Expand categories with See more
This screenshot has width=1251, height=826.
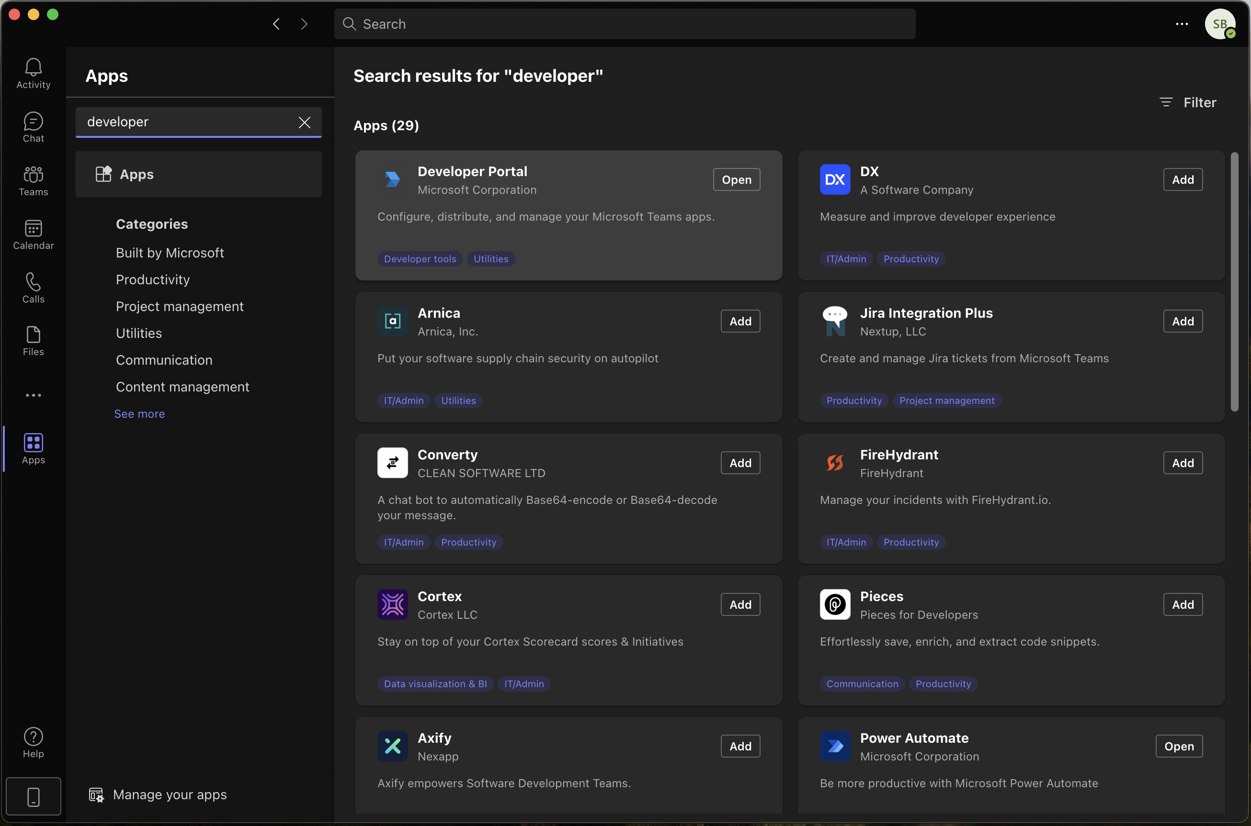click(x=140, y=414)
